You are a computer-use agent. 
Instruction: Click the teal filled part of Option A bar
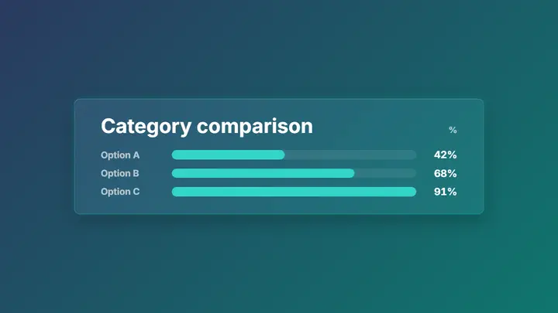pos(228,155)
